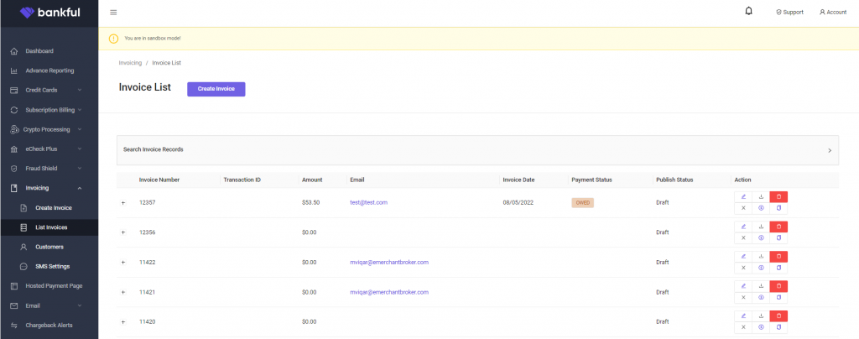
Task: Delete invoice 11421 with red trash
Action: pyautogui.click(x=778, y=286)
